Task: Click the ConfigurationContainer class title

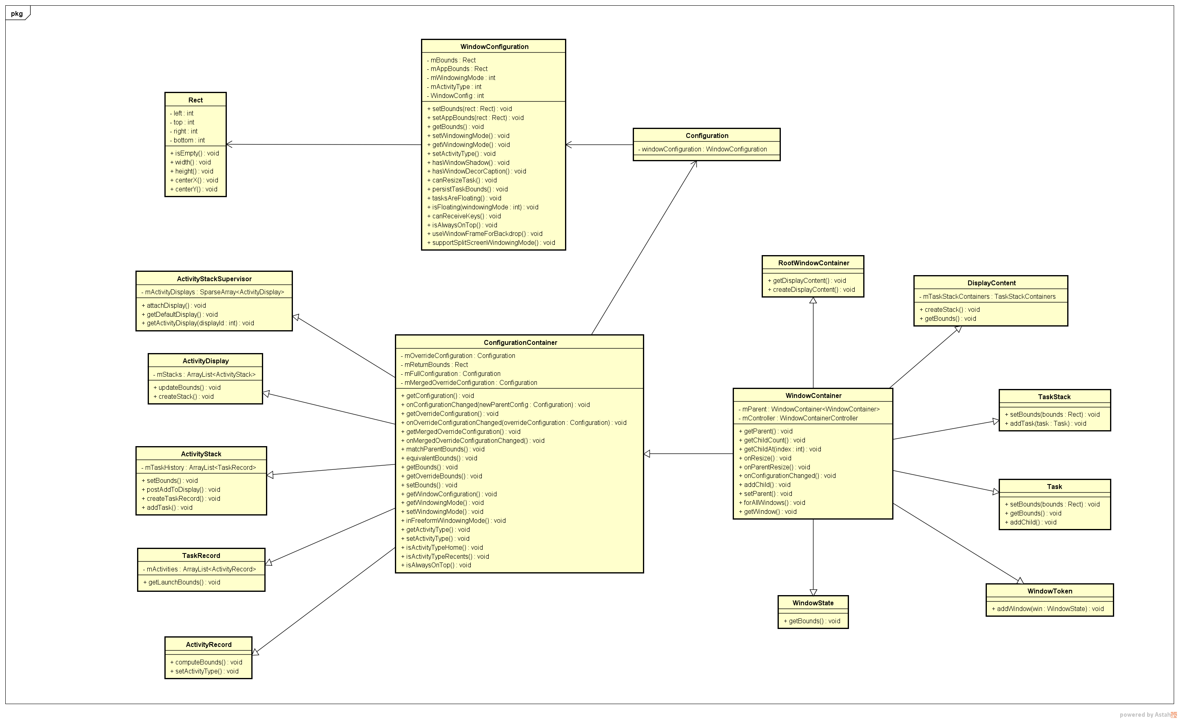Action: click(520, 342)
